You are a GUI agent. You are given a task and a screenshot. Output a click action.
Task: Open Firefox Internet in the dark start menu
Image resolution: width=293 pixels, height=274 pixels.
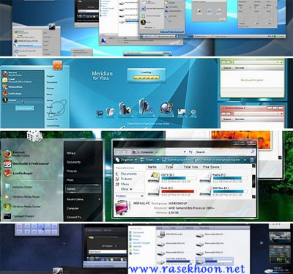pyautogui.click(x=17, y=154)
